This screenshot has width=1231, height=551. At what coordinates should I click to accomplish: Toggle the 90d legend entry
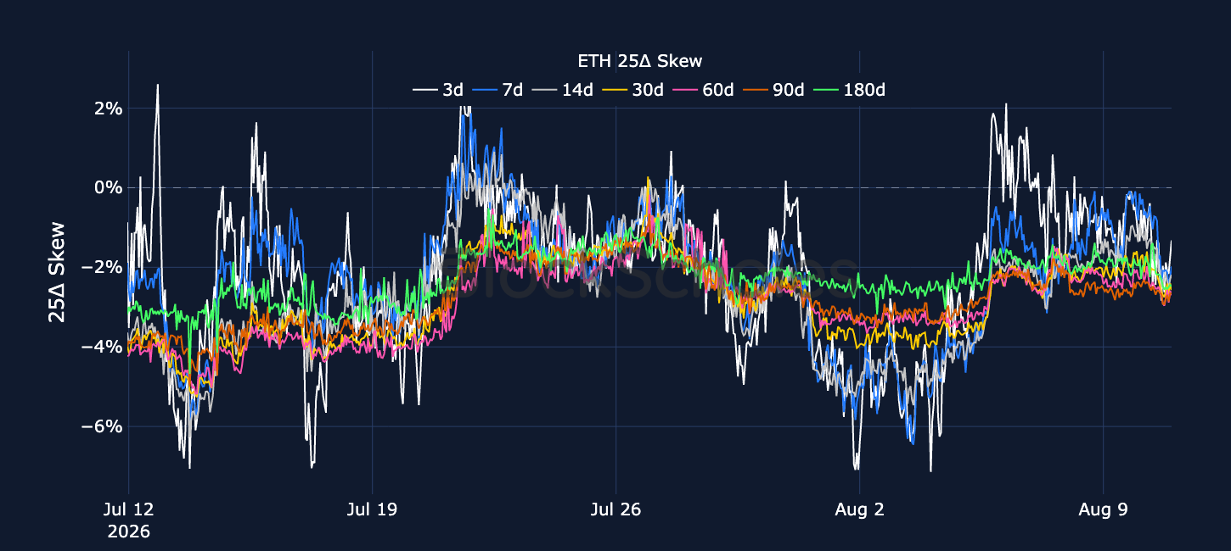(773, 89)
